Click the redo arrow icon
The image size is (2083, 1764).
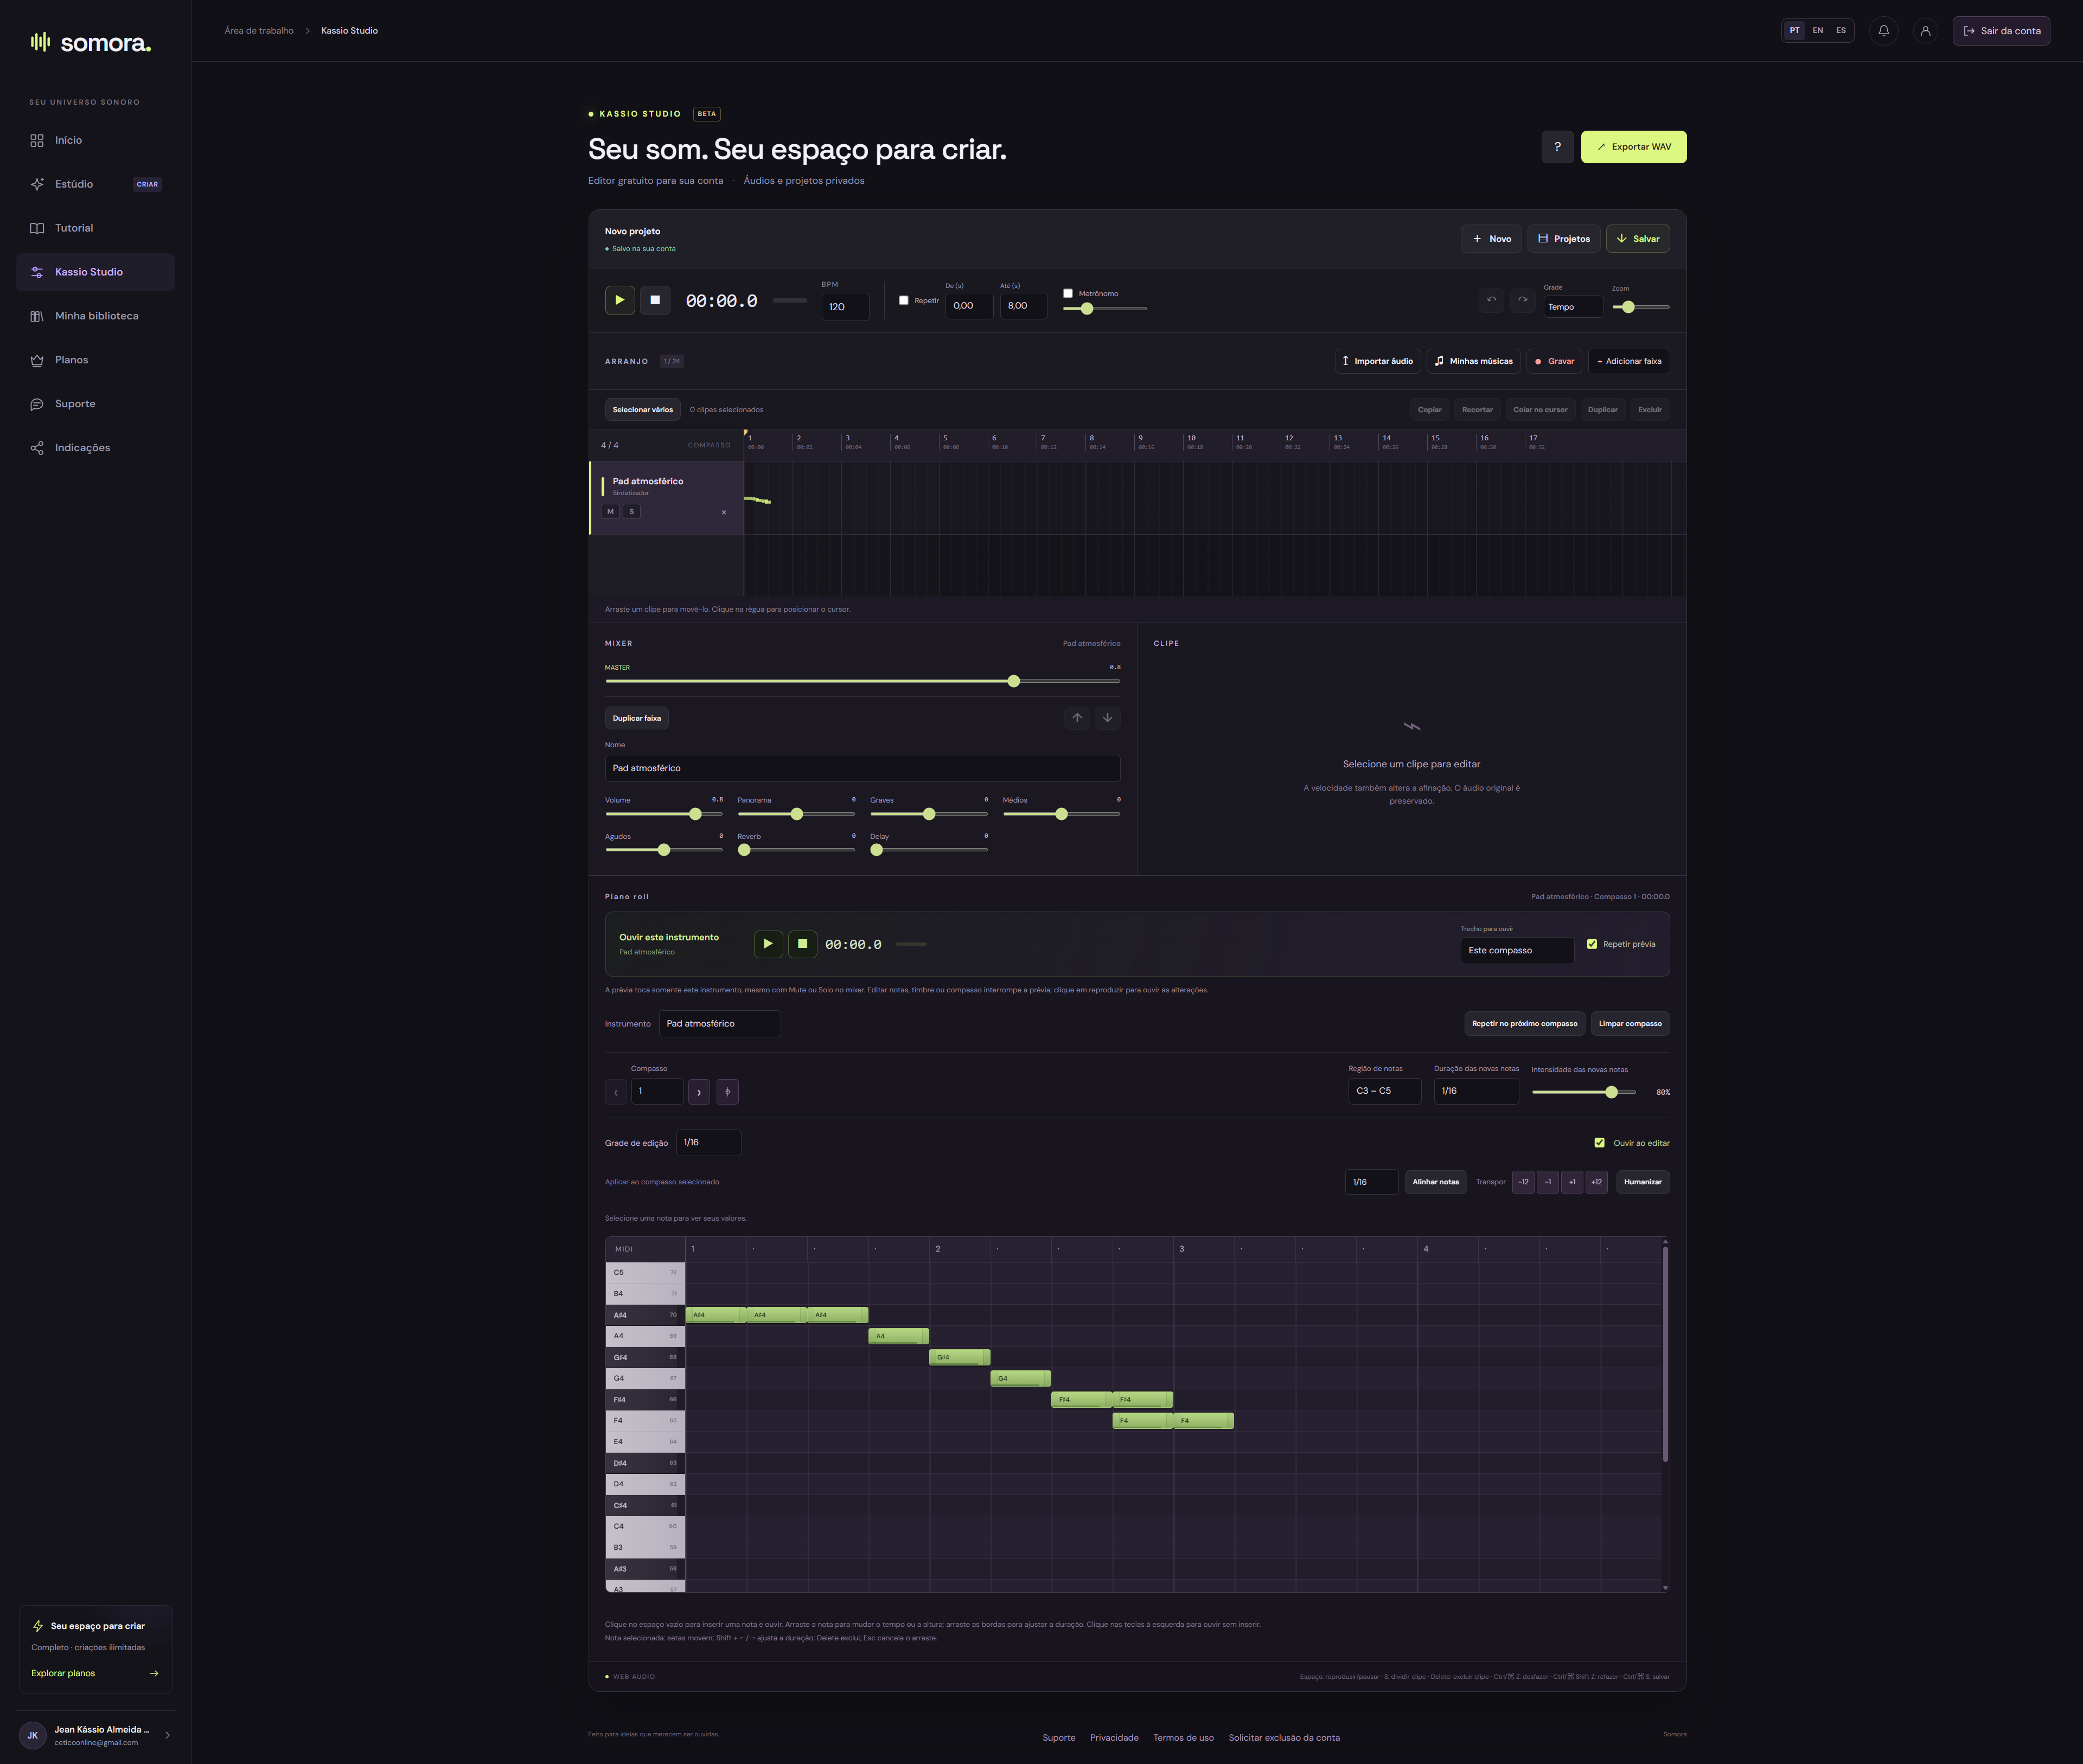point(1523,300)
